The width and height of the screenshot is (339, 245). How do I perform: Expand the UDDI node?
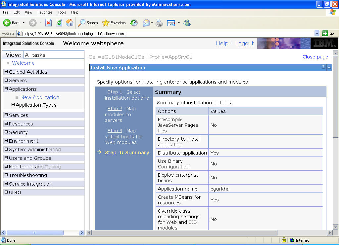[x=6, y=192]
